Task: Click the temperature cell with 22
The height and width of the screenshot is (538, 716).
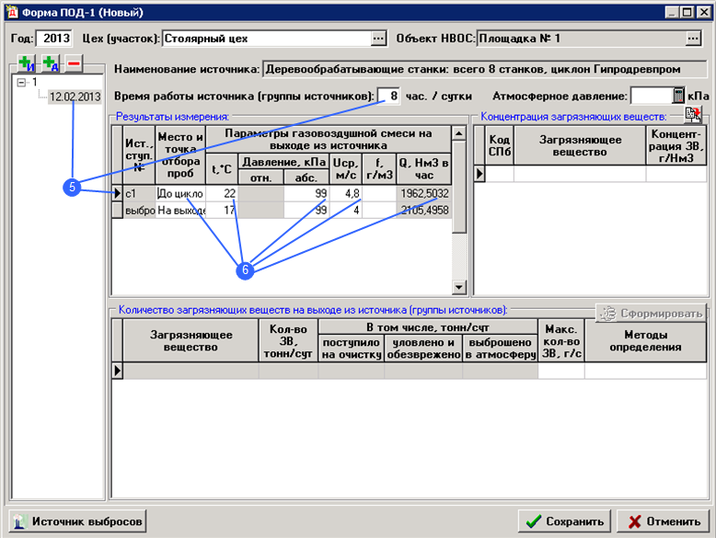Action: click(222, 193)
